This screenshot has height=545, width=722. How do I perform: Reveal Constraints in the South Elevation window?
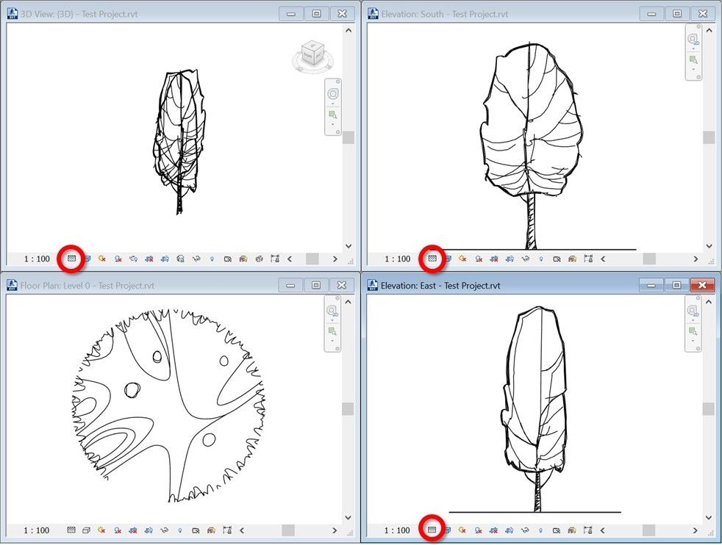point(588,259)
